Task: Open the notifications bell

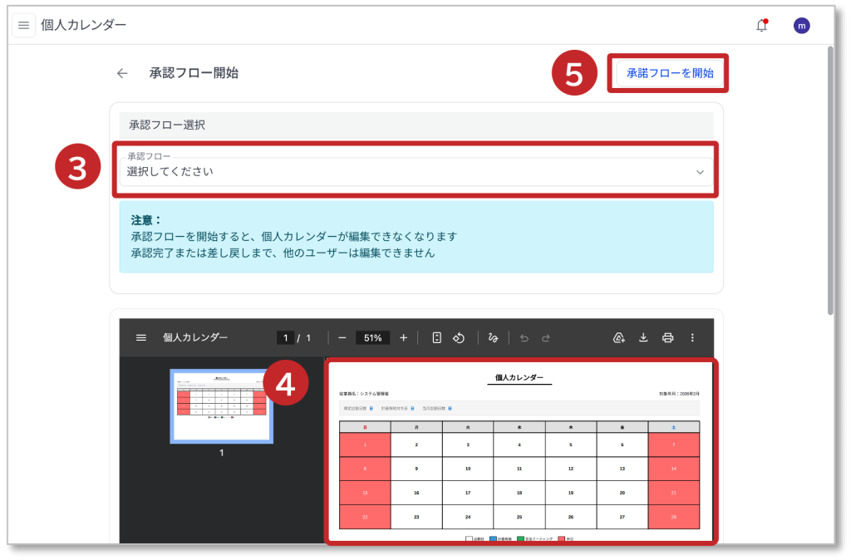Action: coord(761,26)
